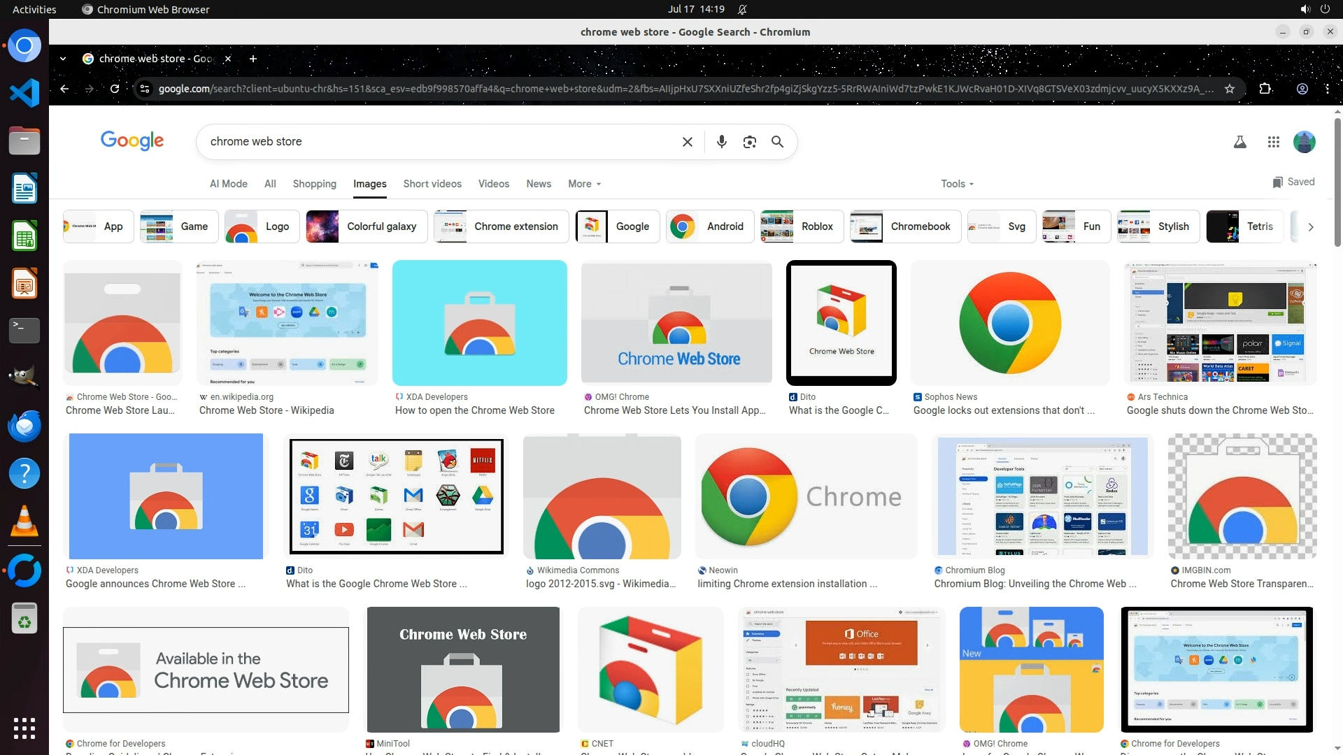Open Google Lens image search

(749, 142)
